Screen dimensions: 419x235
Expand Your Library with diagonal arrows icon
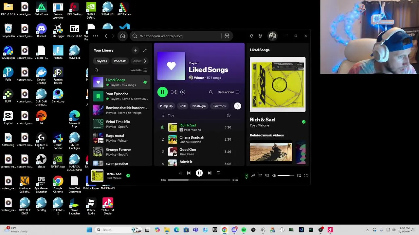pyautogui.click(x=145, y=50)
